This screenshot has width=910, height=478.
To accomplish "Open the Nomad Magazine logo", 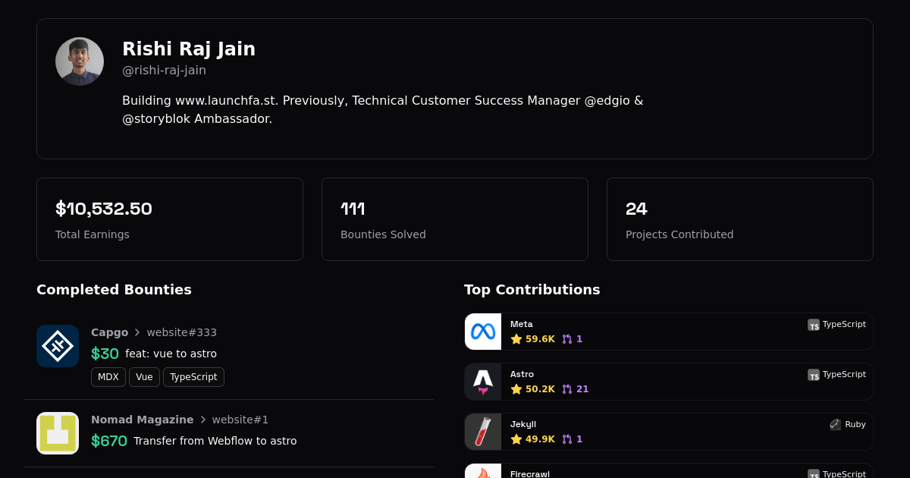I will (58, 433).
